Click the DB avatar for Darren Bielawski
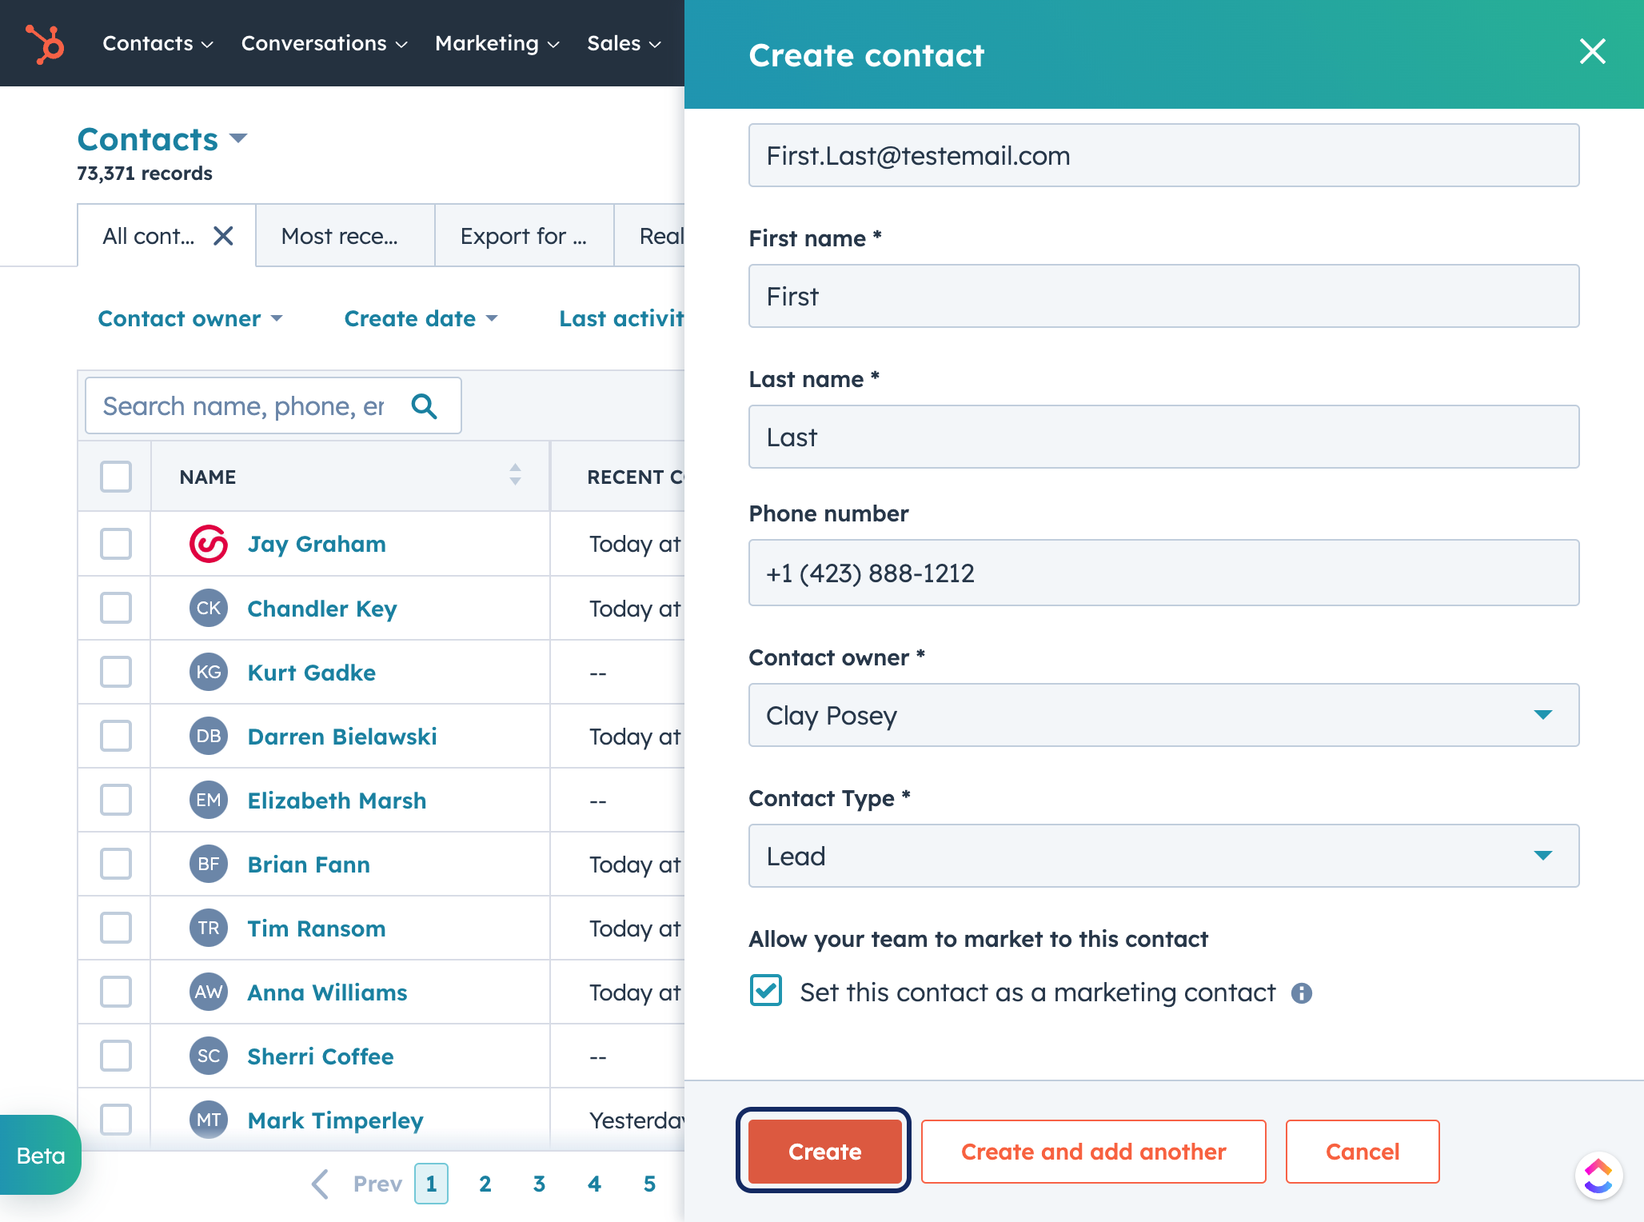1644x1222 pixels. 209,736
